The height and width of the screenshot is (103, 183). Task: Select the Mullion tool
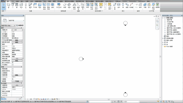(x=53, y=6)
